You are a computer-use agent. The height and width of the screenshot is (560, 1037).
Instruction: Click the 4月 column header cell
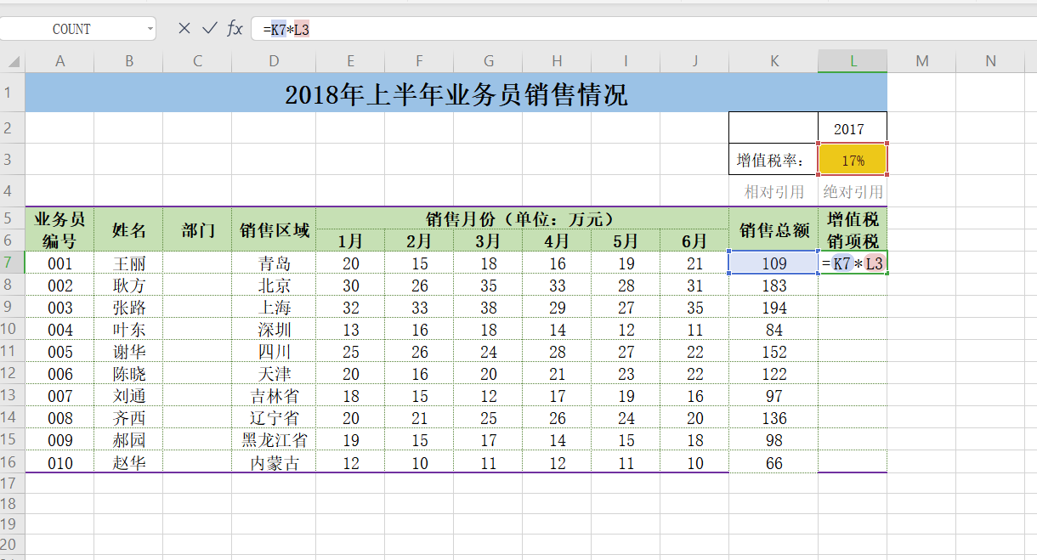pos(557,240)
